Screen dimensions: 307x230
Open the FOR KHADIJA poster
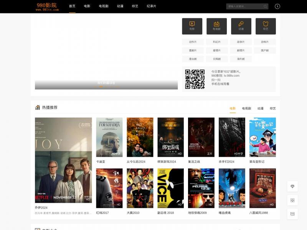109,137
